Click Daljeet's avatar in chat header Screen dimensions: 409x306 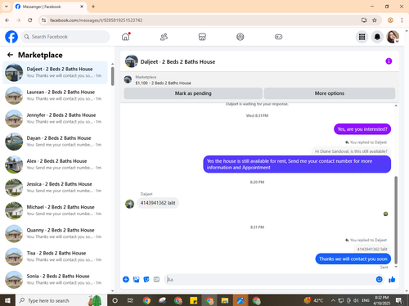pos(132,61)
